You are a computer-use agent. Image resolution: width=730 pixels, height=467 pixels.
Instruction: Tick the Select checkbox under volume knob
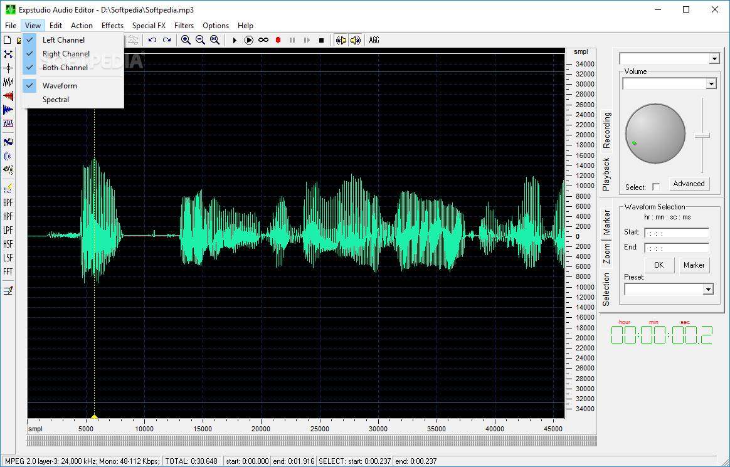[656, 187]
